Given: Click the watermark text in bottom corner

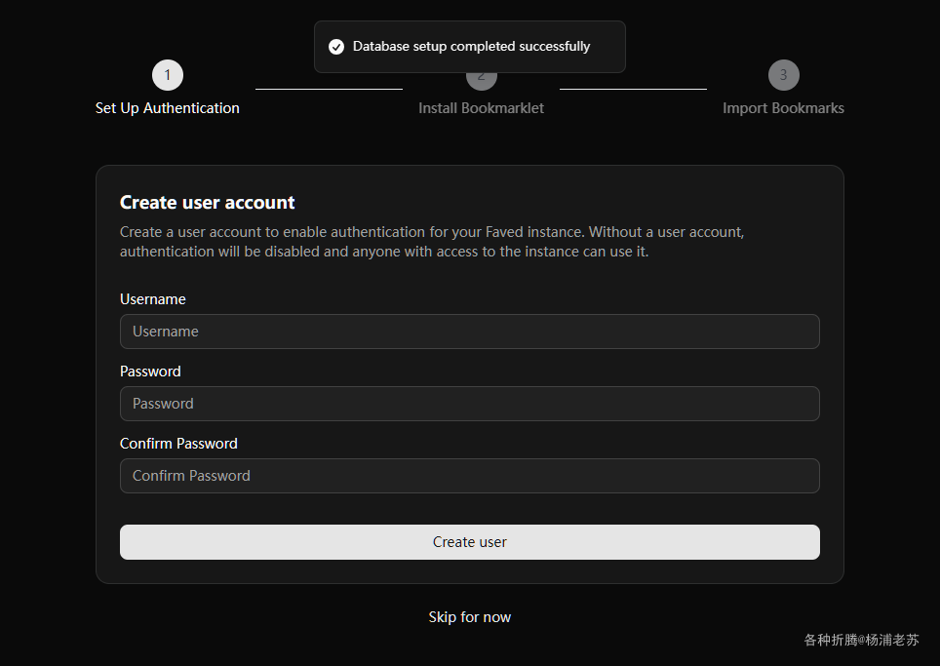Looking at the screenshot, I should [x=861, y=641].
